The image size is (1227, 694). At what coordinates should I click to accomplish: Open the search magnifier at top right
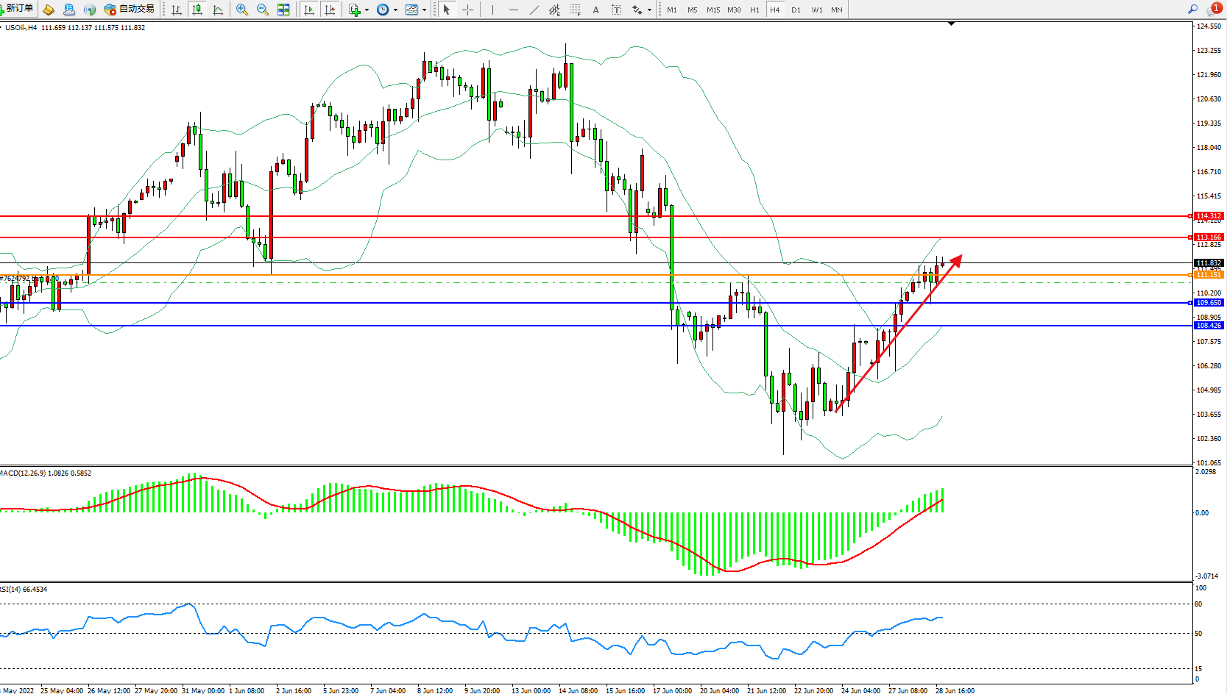[1192, 10]
